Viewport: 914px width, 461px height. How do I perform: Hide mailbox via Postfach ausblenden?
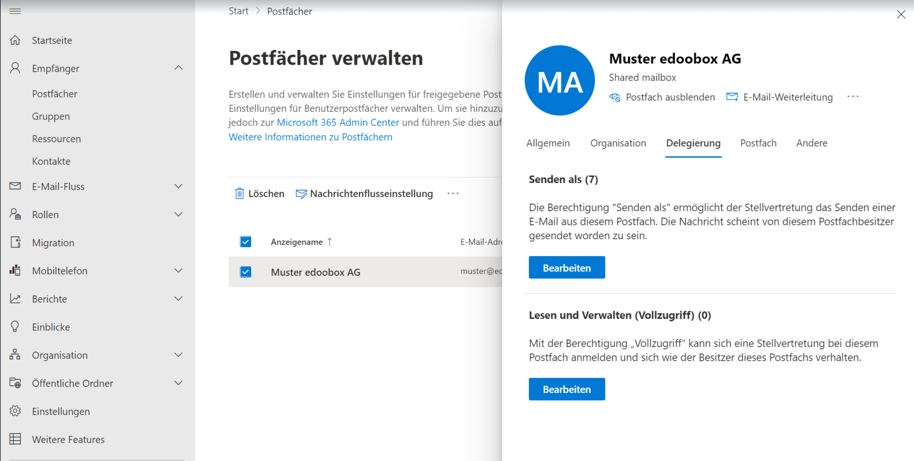pyautogui.click(x=662, y=97)
